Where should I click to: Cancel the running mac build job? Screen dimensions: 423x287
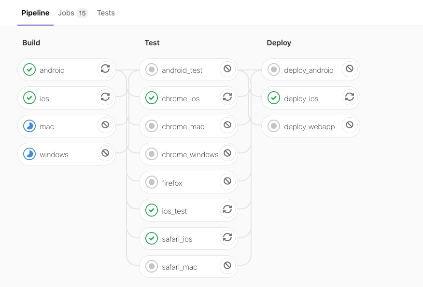[x=105, y=126]
